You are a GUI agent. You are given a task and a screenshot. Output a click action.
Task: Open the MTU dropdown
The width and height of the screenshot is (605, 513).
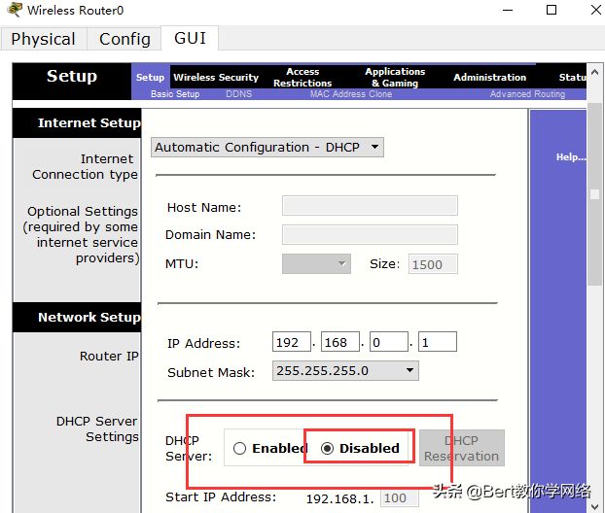pyautogui.click(x=316, y=263)
